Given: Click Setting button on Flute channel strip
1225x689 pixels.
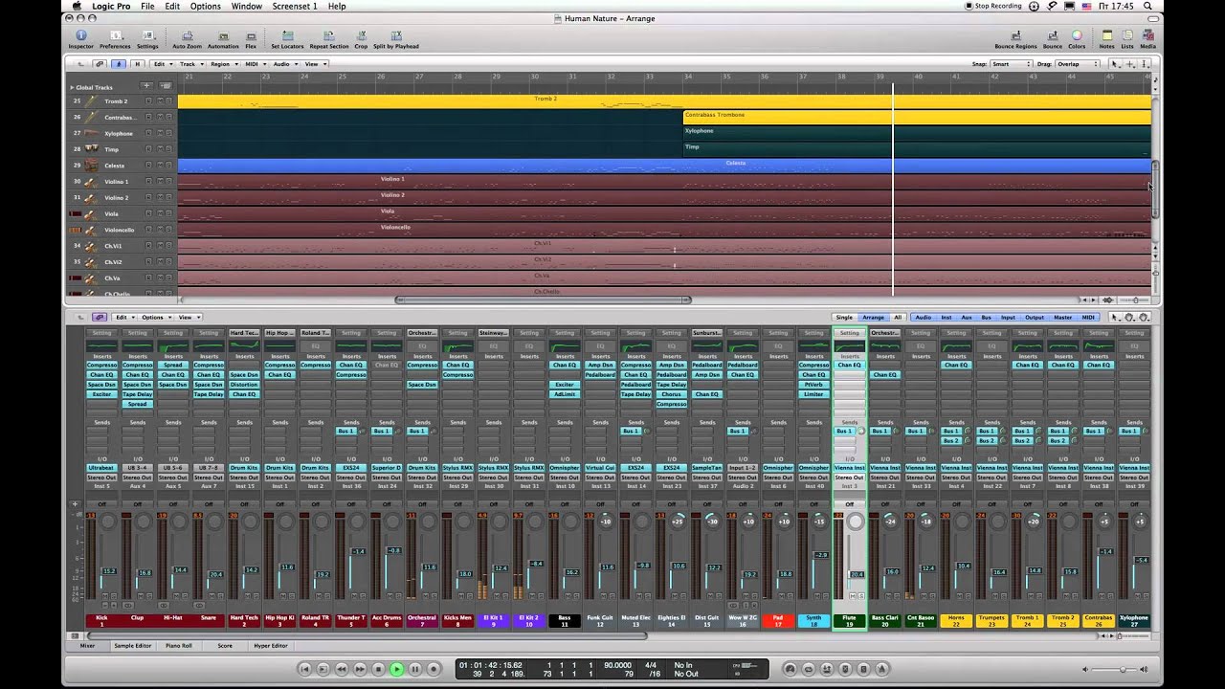Looking at the screenshot, I should point(849,333).
